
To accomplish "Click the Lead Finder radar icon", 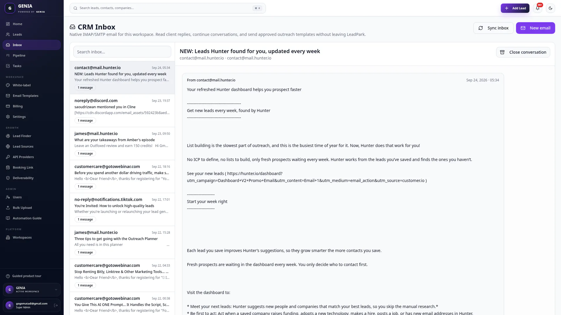I will tap(8, 136).
